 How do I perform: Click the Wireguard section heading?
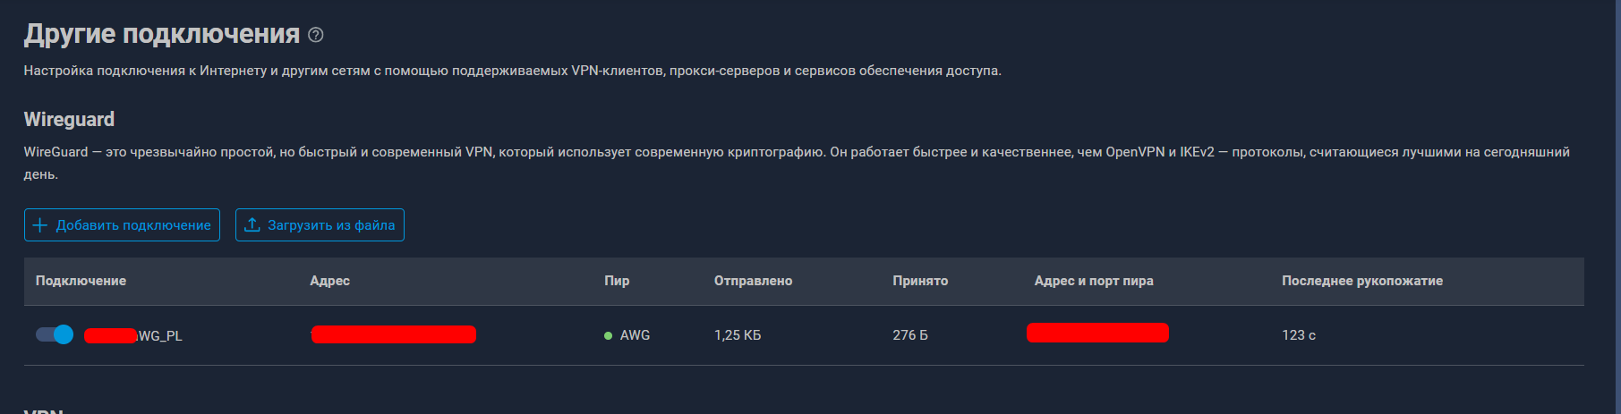(x=69, y=119)
